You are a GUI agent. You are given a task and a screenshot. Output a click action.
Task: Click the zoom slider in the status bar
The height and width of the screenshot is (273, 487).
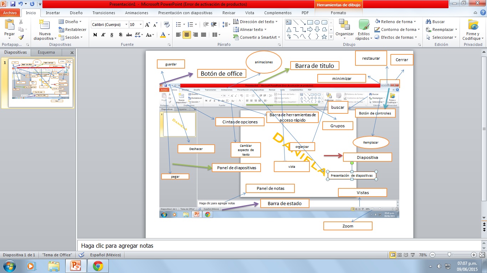coord(450,255)
